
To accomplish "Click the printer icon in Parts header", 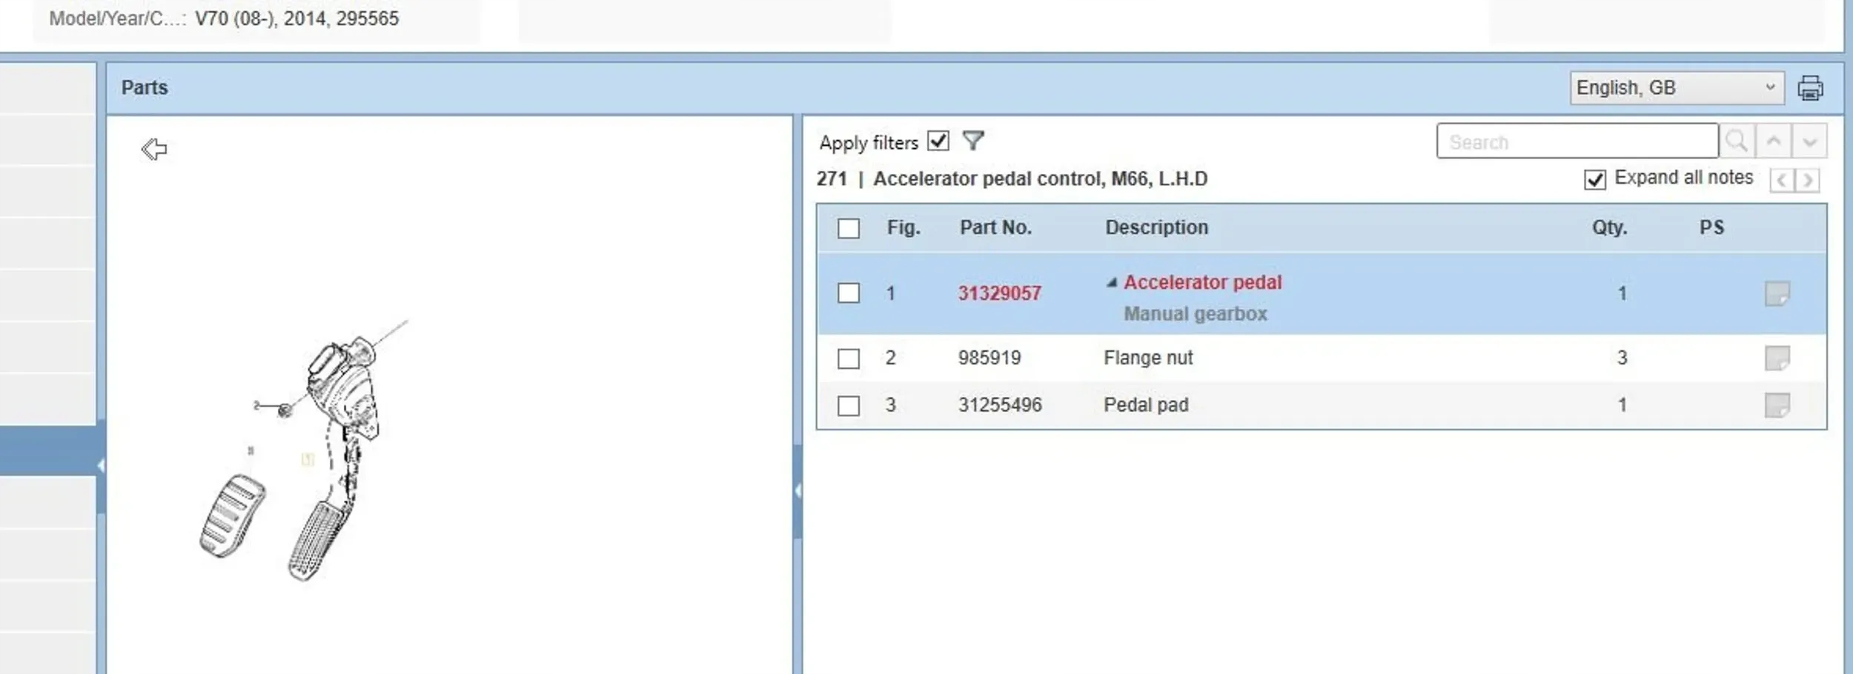I will [x=1810, y=88].
